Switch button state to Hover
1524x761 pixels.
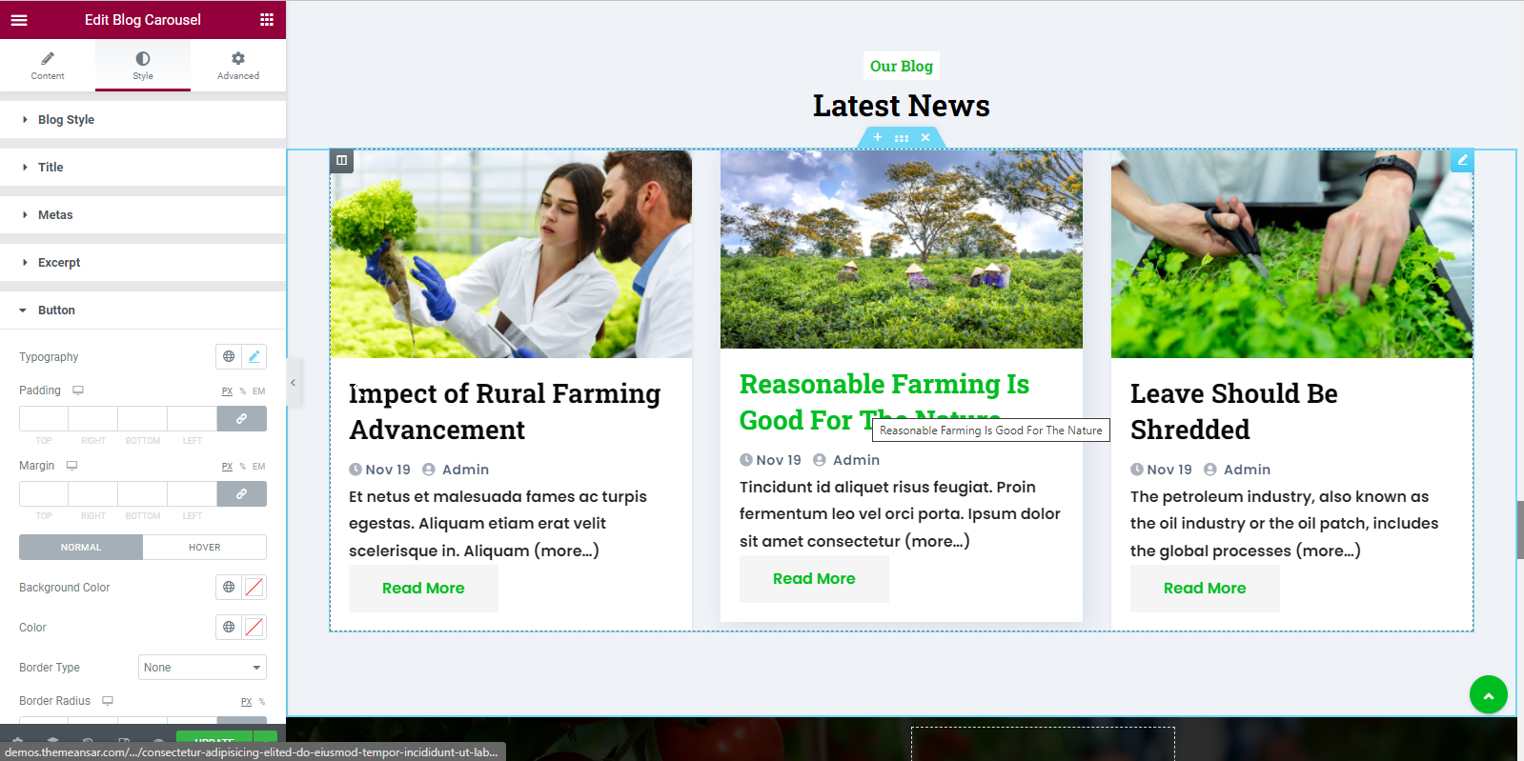point(204,548)
